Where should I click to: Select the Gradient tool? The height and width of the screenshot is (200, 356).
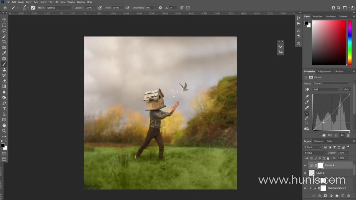click(x=4, y=86)
